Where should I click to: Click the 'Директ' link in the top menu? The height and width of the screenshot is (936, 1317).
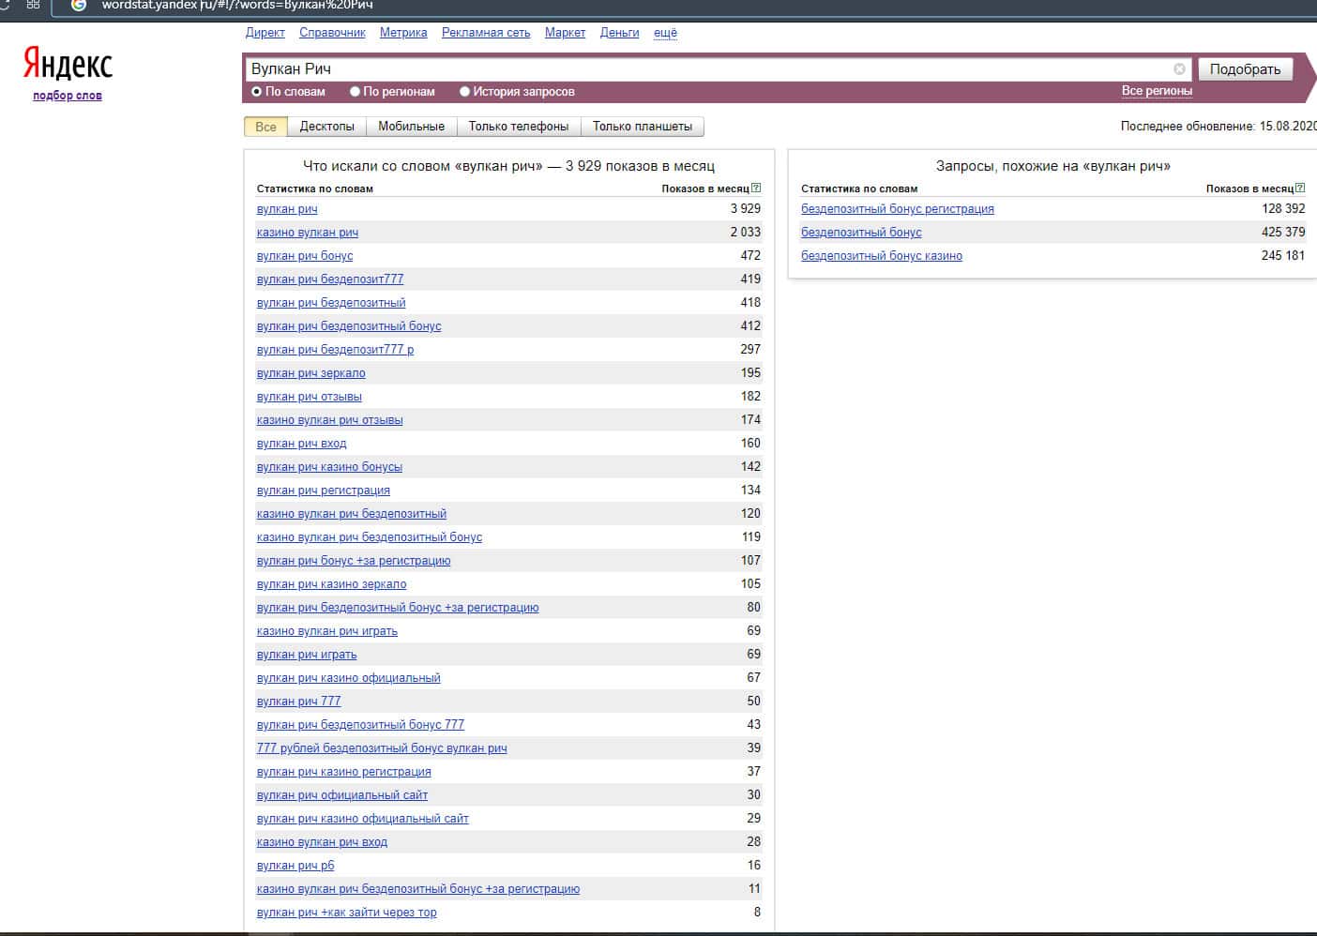tap(265, 33)
